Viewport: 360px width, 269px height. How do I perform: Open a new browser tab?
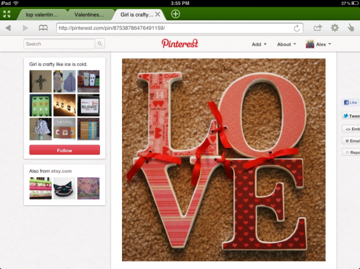pyautogui.click(x=175, y=14)
